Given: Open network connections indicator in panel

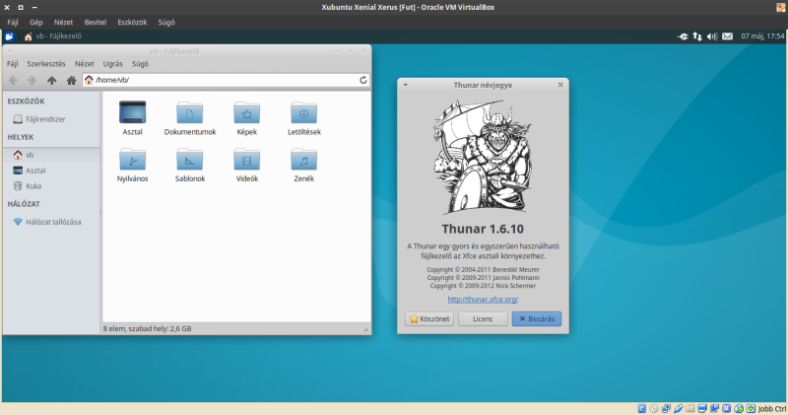Looking at the screenshot, I should pyautogui.click(x=697, y=36).
